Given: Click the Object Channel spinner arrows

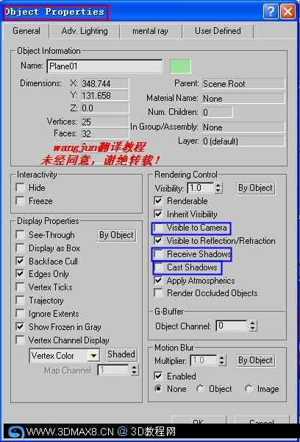Looking at the screenshot, I should 253,326.
